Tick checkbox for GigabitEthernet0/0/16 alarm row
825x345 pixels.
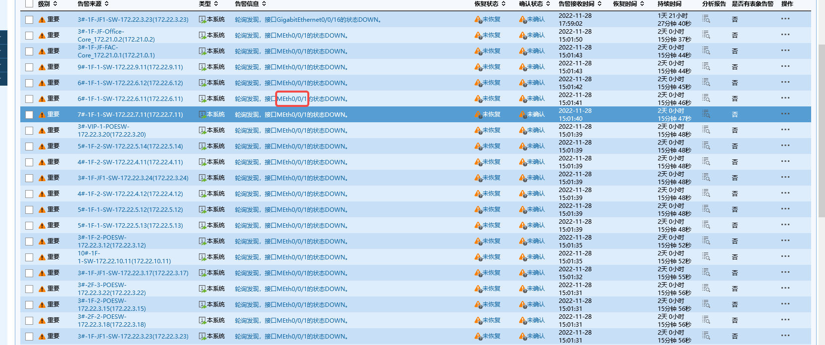[x=29, y=20]
